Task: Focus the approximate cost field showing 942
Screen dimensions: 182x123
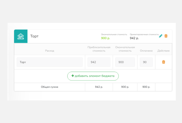Action: pos(99,62)
